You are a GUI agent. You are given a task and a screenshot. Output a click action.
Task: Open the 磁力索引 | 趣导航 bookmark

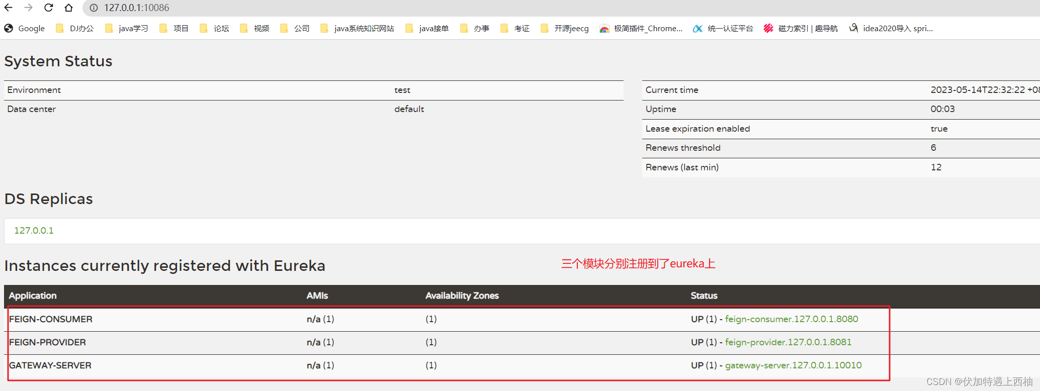[x=801, y=29]
